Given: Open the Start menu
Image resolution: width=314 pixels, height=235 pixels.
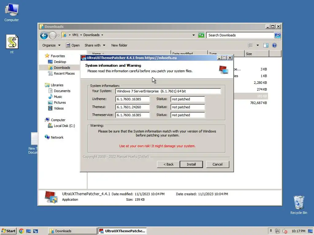Looking at the screenshot, I should [8, 231].
